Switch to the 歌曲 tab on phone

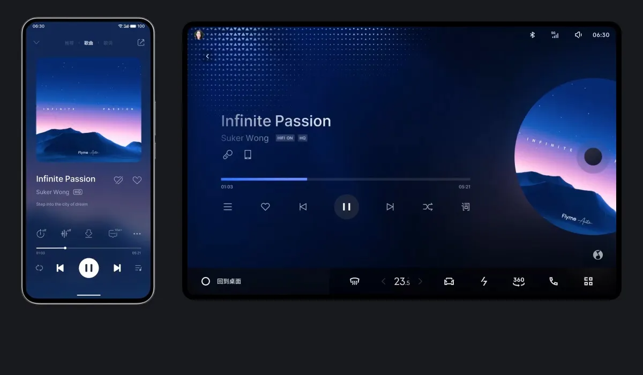point(88,43)
